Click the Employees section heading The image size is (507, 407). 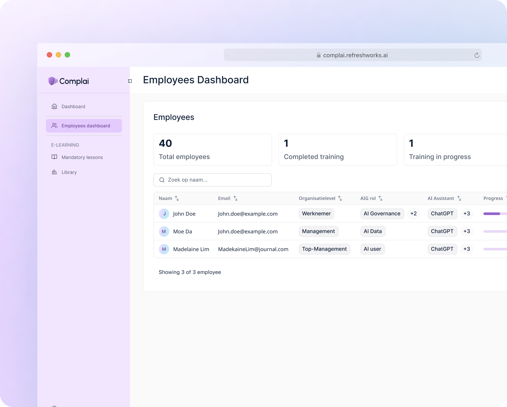174,117
